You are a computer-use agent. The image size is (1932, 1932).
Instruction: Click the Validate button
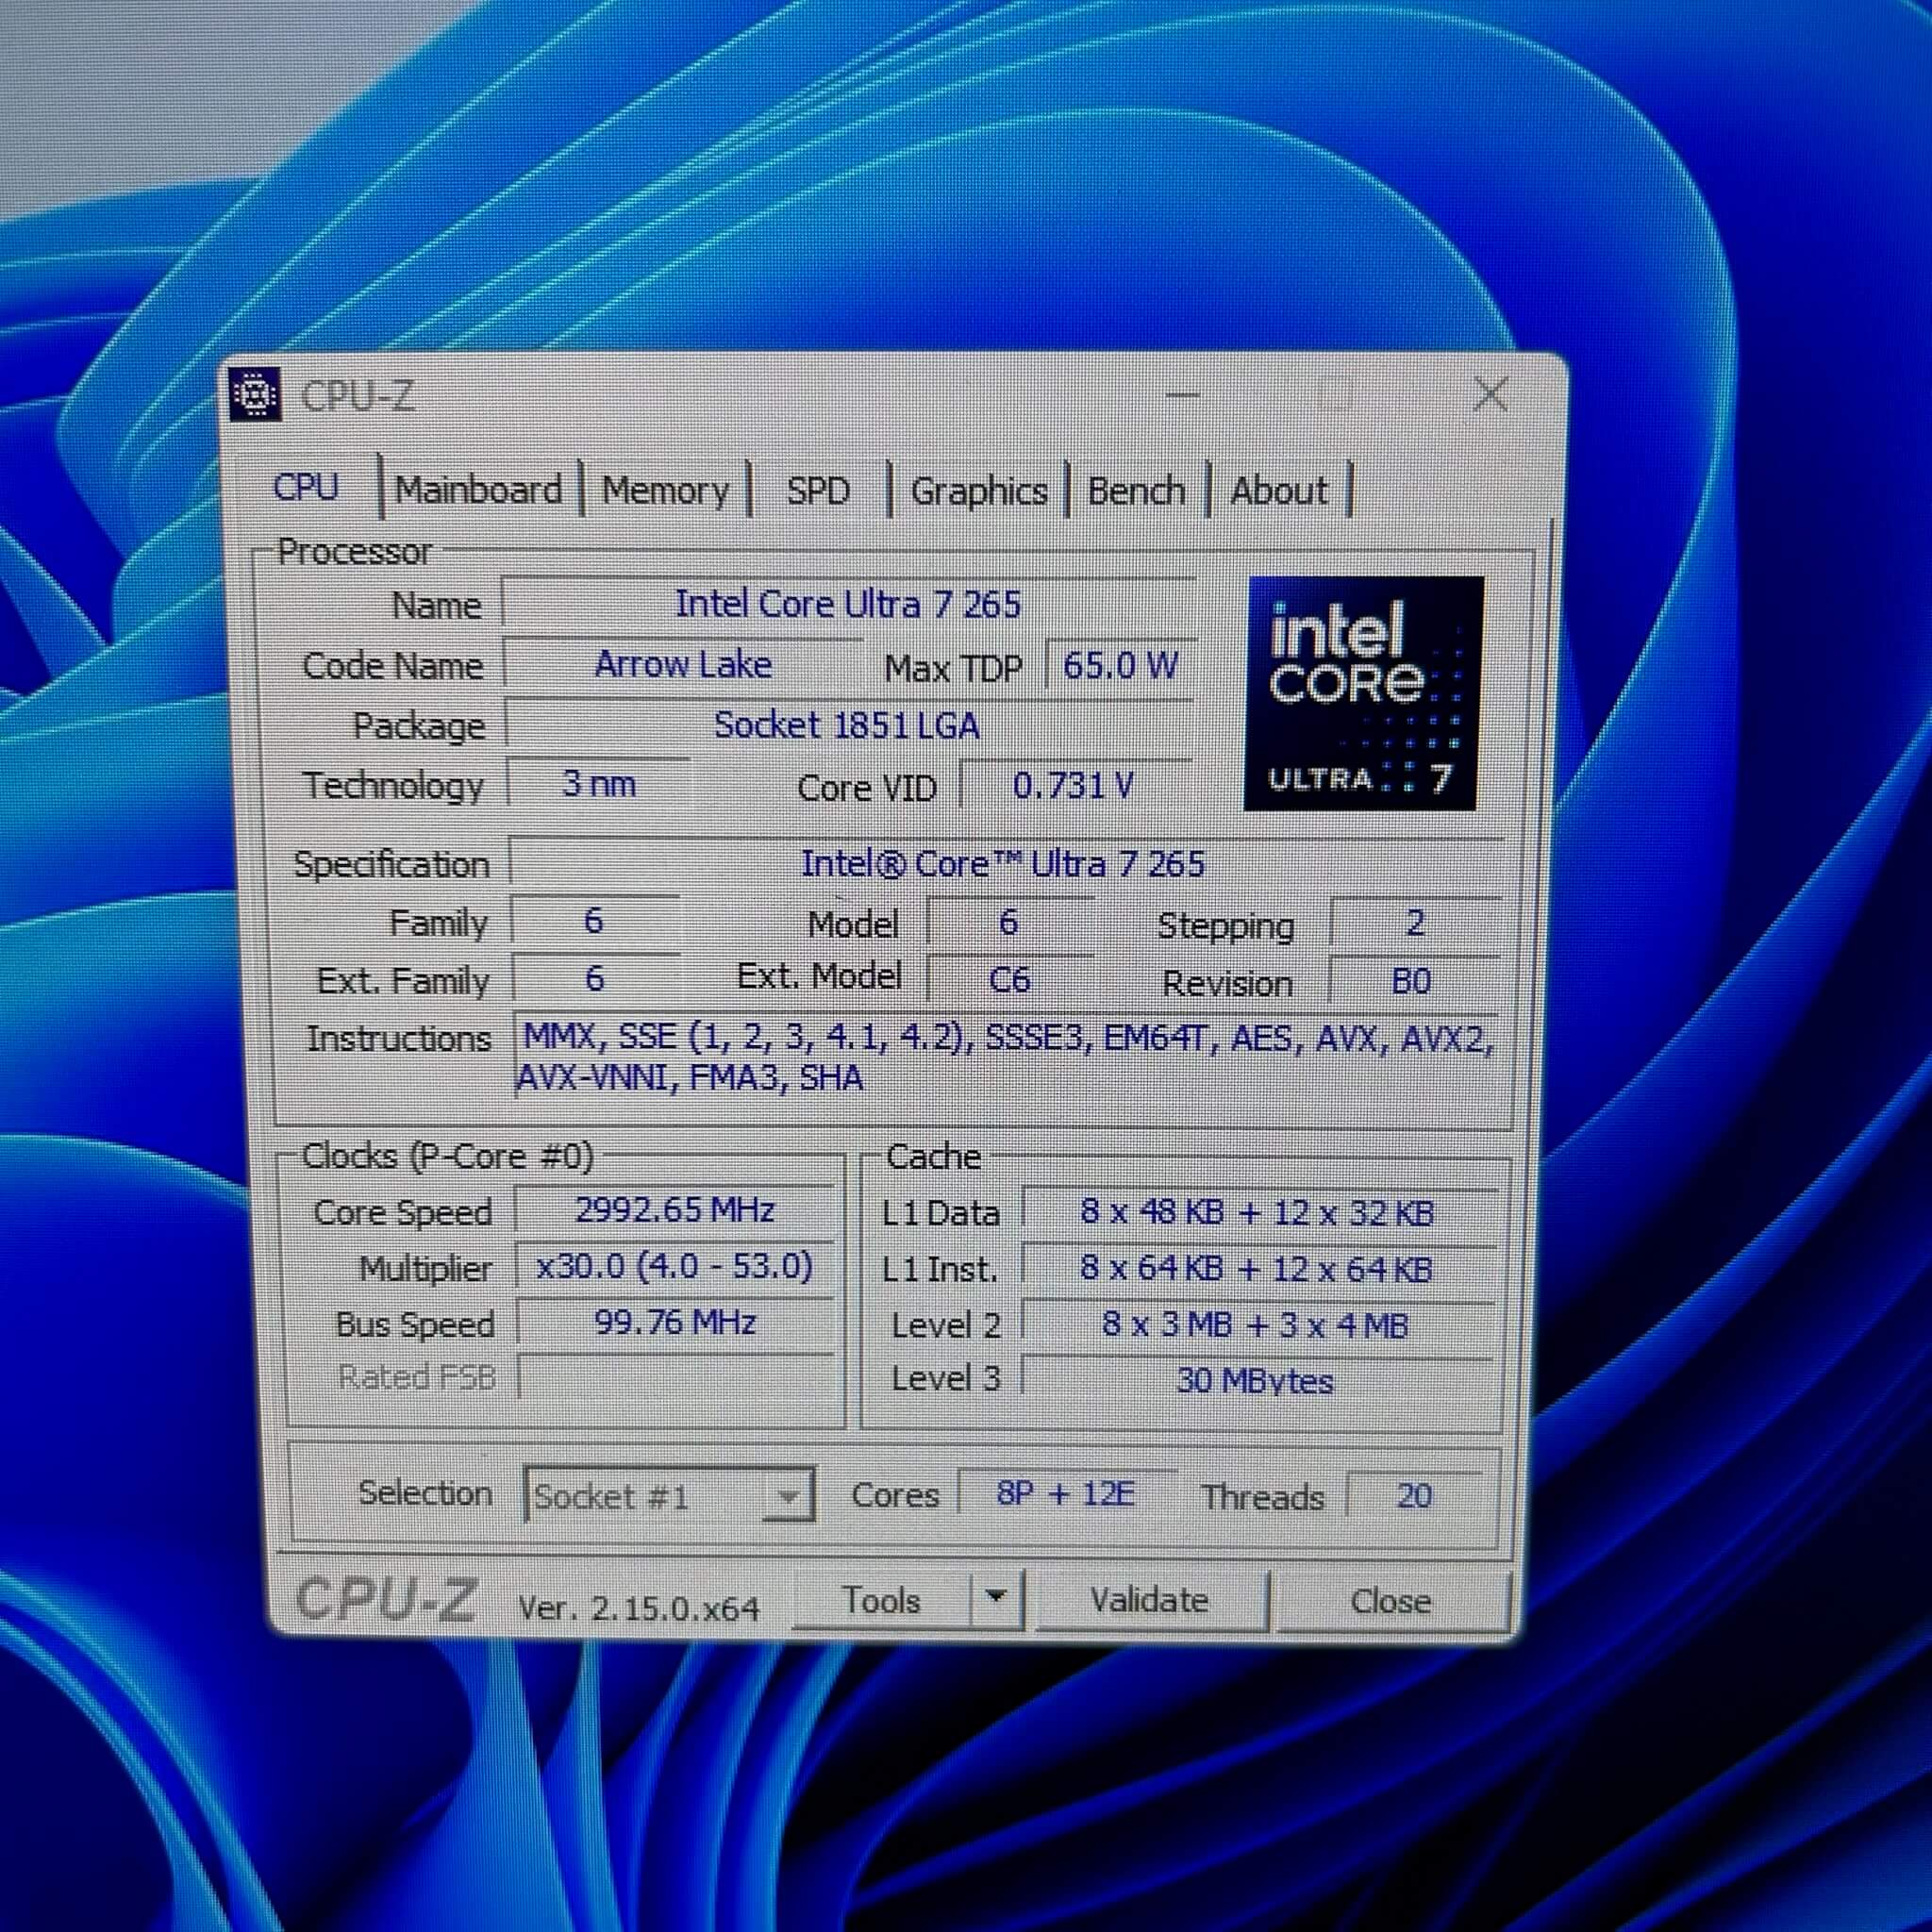pyautogui.click(x=1149, y=1600)
